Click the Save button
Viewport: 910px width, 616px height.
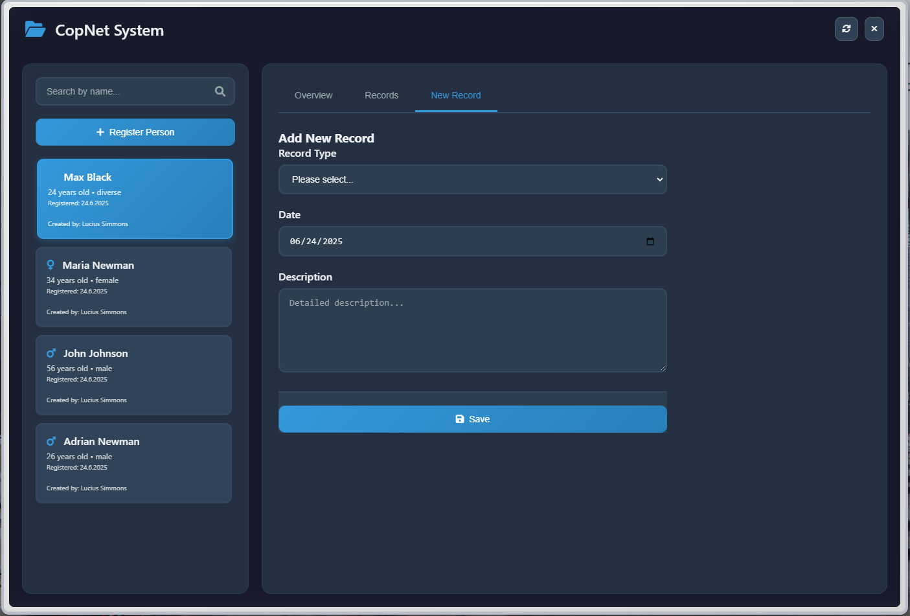pos(472,419)
